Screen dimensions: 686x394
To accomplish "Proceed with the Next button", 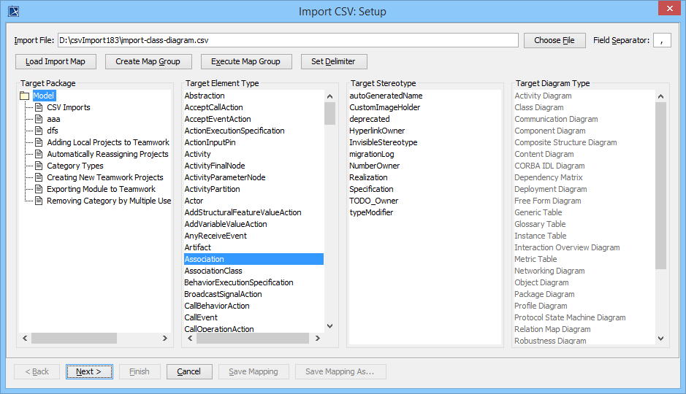I will pyautogui.click(x=89, y=371).
